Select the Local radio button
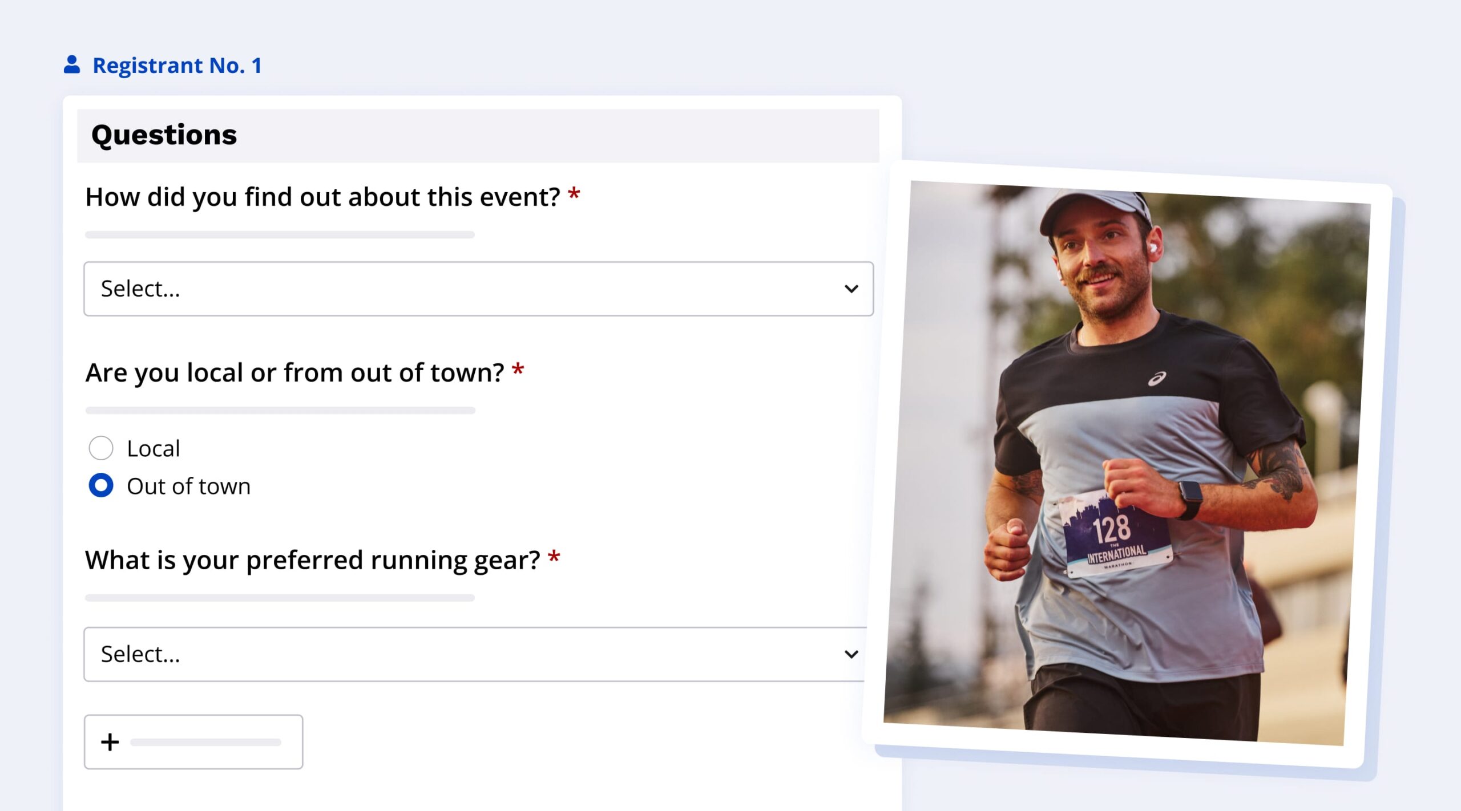This screenshot has width=1461, height=811. [101, 448]
